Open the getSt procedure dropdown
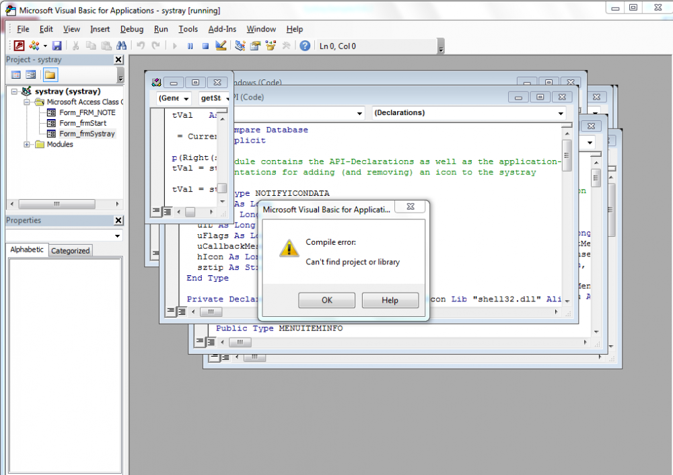This screenshot has height=475, width=673. [x=227, y=99]
